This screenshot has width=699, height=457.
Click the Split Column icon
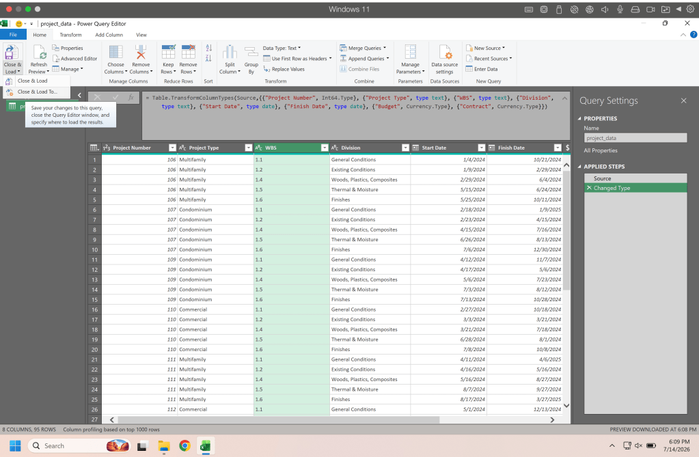tap(230, 52)
